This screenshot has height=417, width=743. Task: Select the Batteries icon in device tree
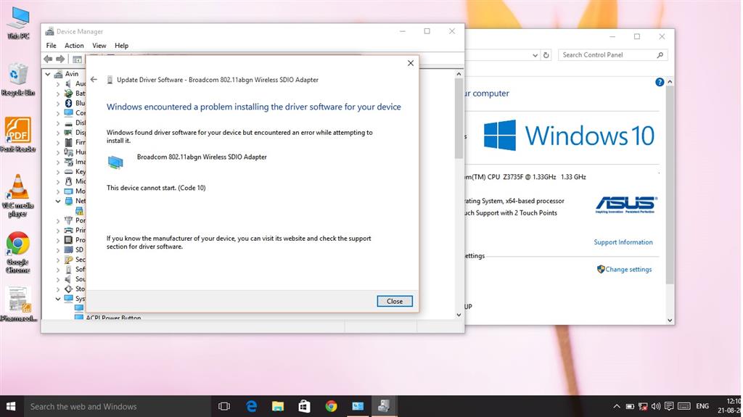68,94
